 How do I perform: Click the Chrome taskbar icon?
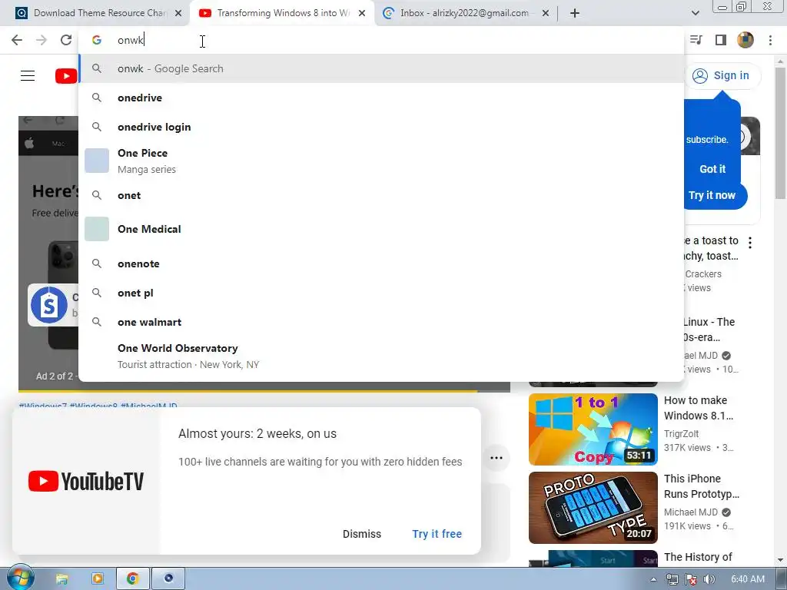pos(132,578)
